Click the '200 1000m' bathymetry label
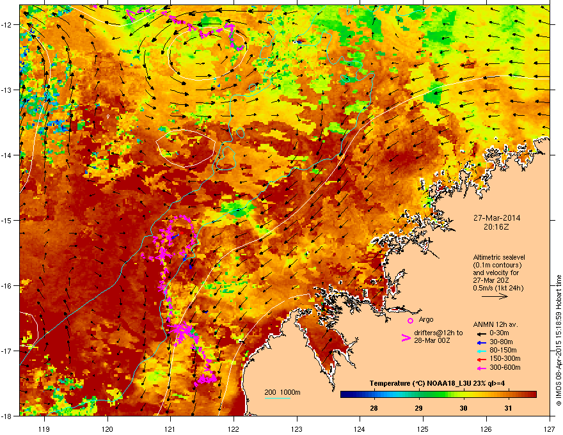Screen dimensions: 563x435 (282, 392)
